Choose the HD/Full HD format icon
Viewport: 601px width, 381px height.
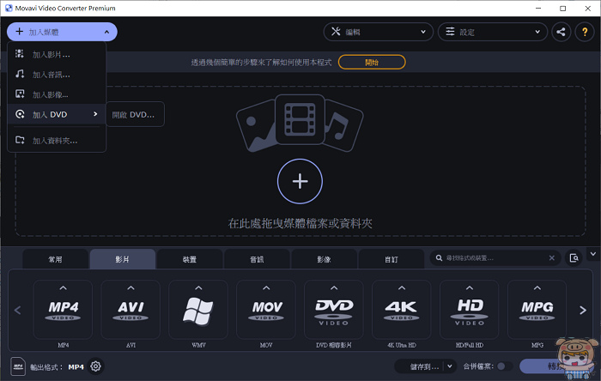click(x=469, y=310)
